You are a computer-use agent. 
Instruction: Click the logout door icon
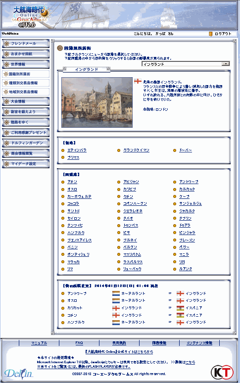point(210,34)
